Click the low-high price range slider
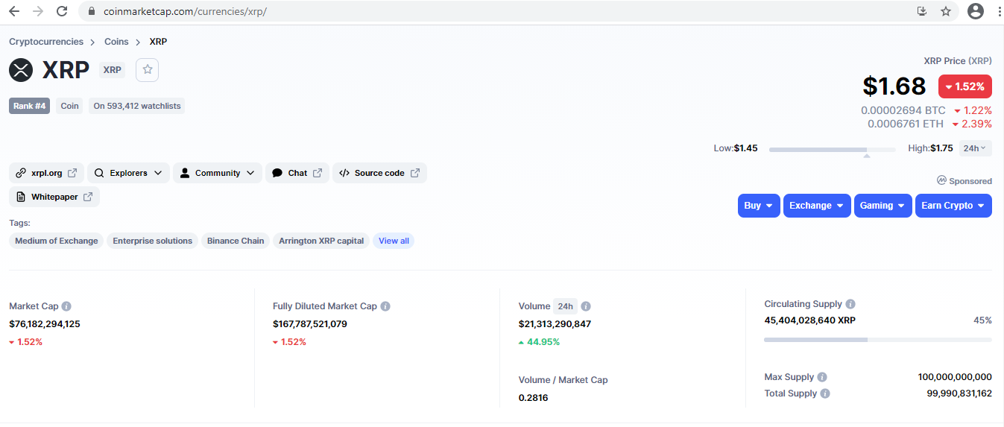The image size is (1004, 427). click(x=832, y=150)
